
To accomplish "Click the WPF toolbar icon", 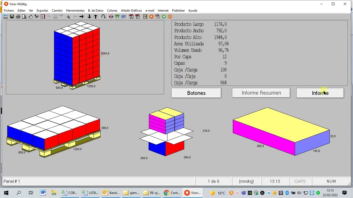I will click(124, 16).
